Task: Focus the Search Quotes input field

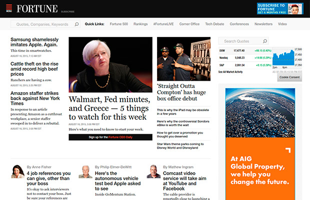Action: click(x=243, y=41)
